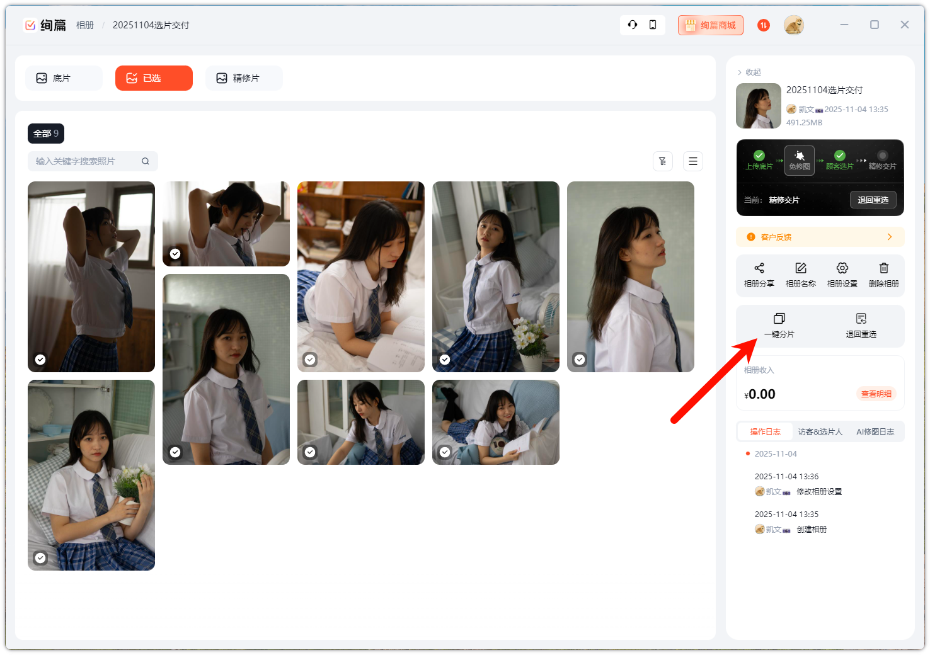Click the album share icon

[x=759, y=268]
